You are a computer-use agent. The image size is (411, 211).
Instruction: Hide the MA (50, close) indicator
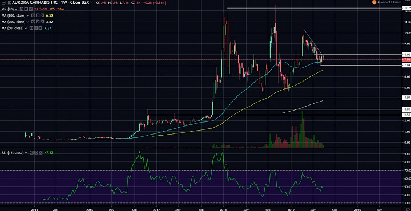click(x=31, y=28)
